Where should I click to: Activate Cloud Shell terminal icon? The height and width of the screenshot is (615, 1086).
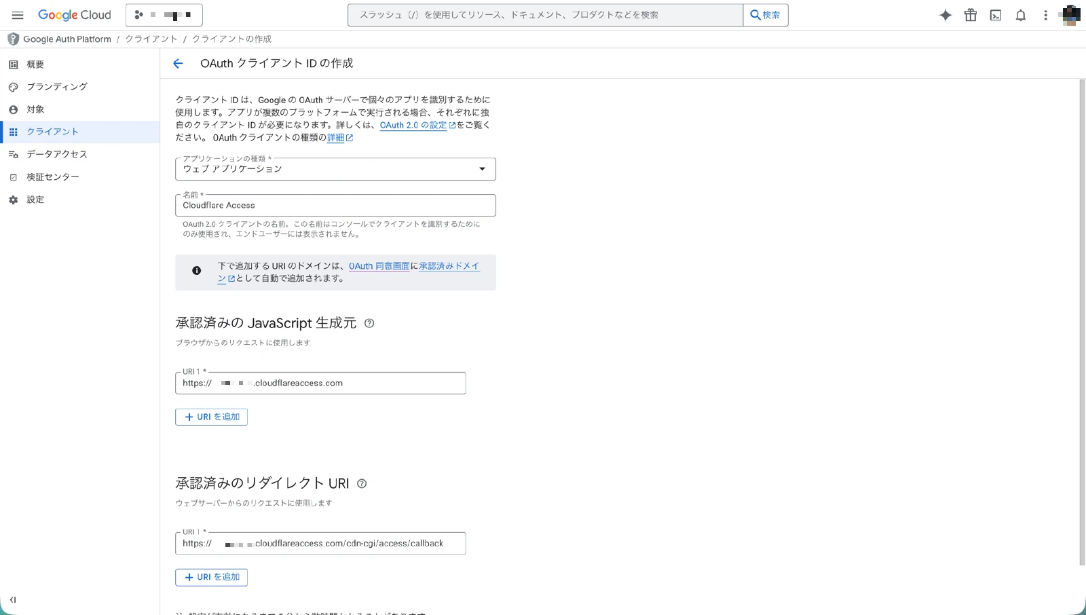(x=995, y=15)
